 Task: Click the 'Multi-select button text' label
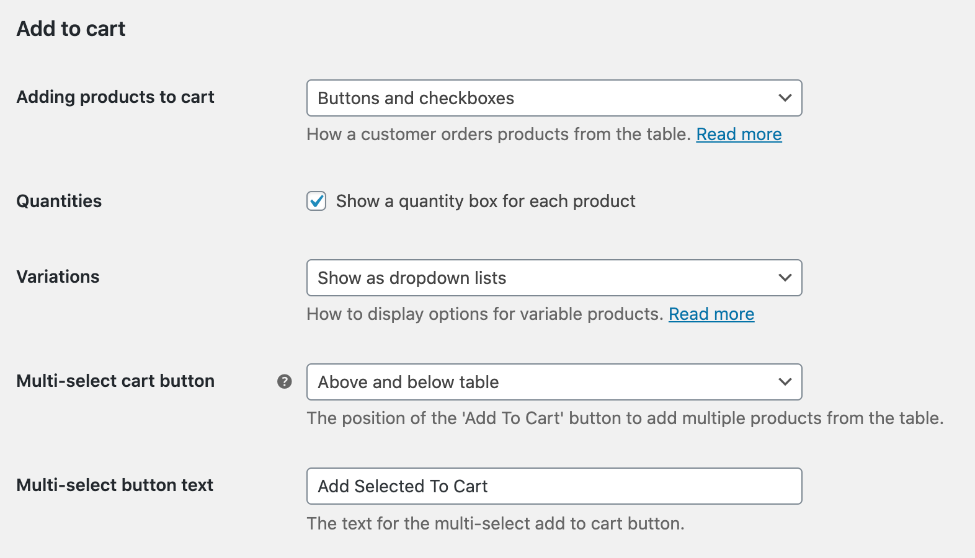click(115, 485)
